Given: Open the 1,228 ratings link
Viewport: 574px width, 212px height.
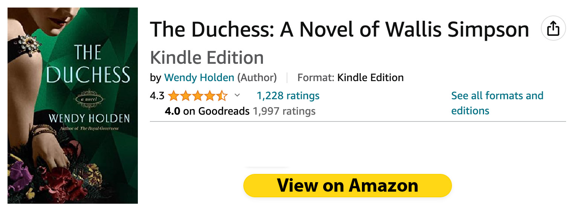Looking at the screenshot, I should tap(288, 96).
